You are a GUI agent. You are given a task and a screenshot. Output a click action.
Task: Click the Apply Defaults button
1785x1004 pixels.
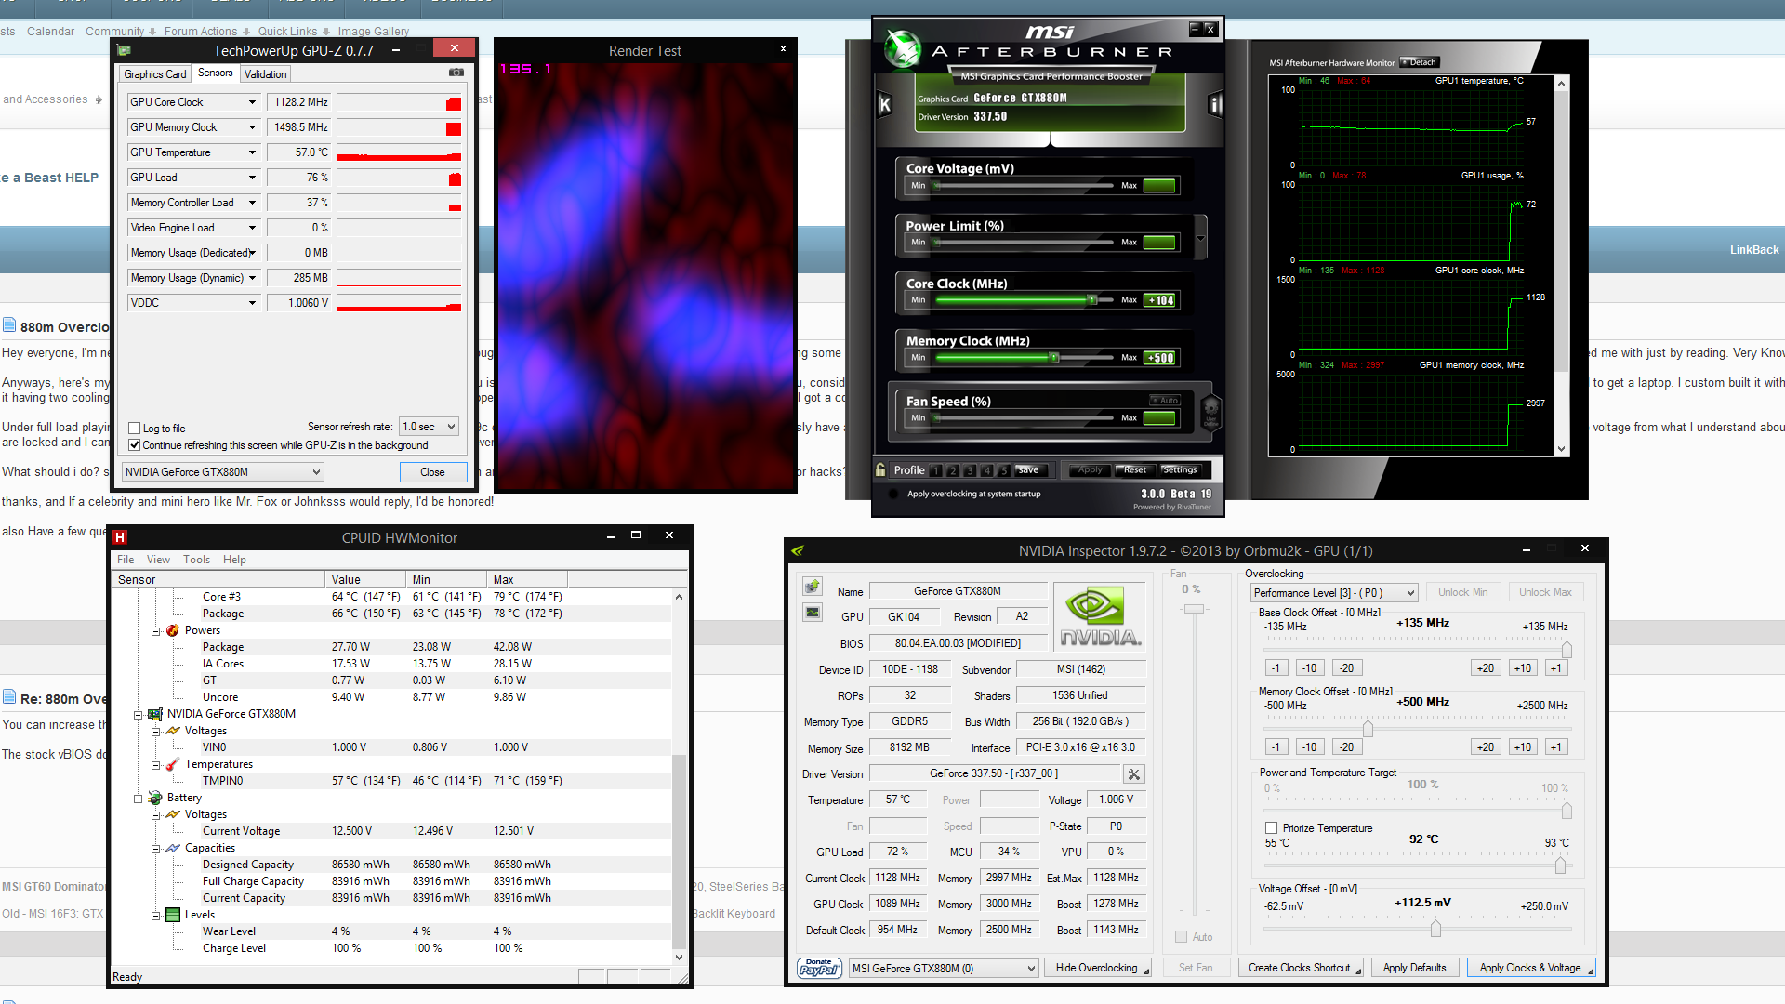coord(1414,968)
